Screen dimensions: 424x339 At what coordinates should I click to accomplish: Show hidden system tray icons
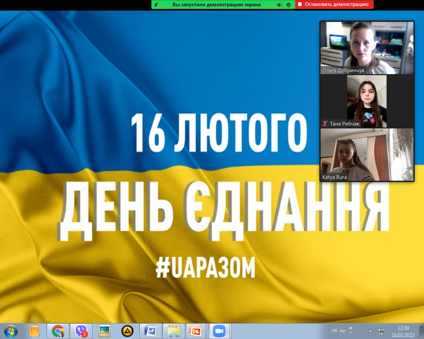370,331
